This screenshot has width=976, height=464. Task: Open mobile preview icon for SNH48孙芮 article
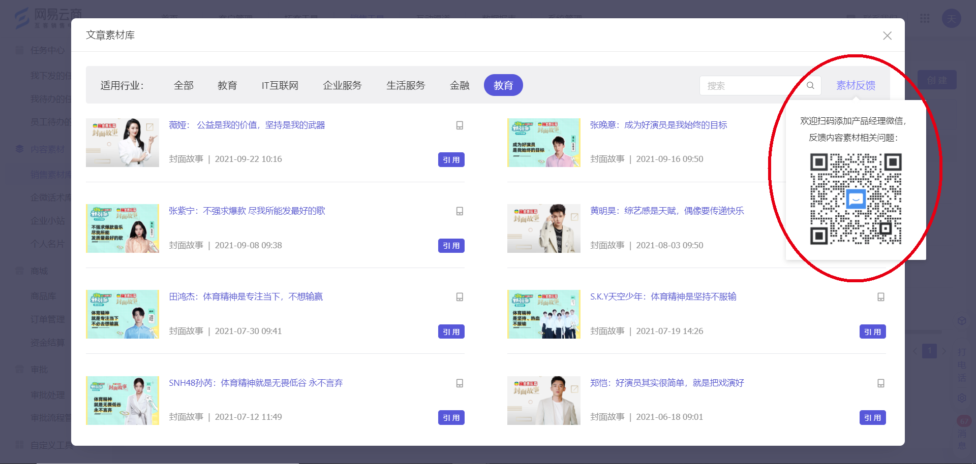(460, 383)
